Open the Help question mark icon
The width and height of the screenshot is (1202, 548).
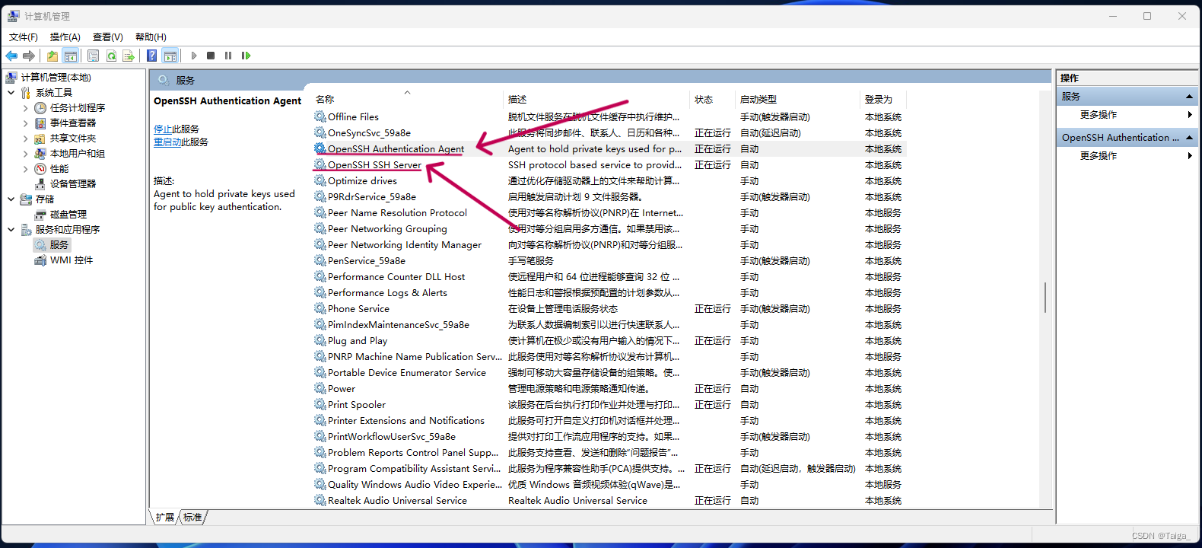click(x=152, y=56)
